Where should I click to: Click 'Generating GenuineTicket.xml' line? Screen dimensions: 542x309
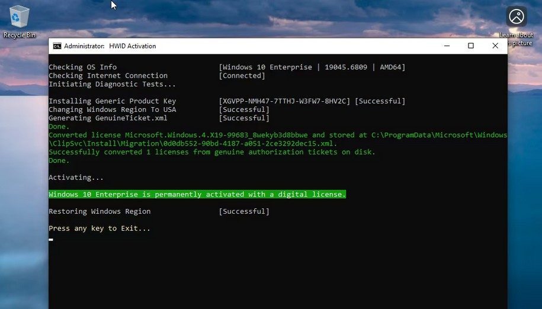click(x=108, y=118)
